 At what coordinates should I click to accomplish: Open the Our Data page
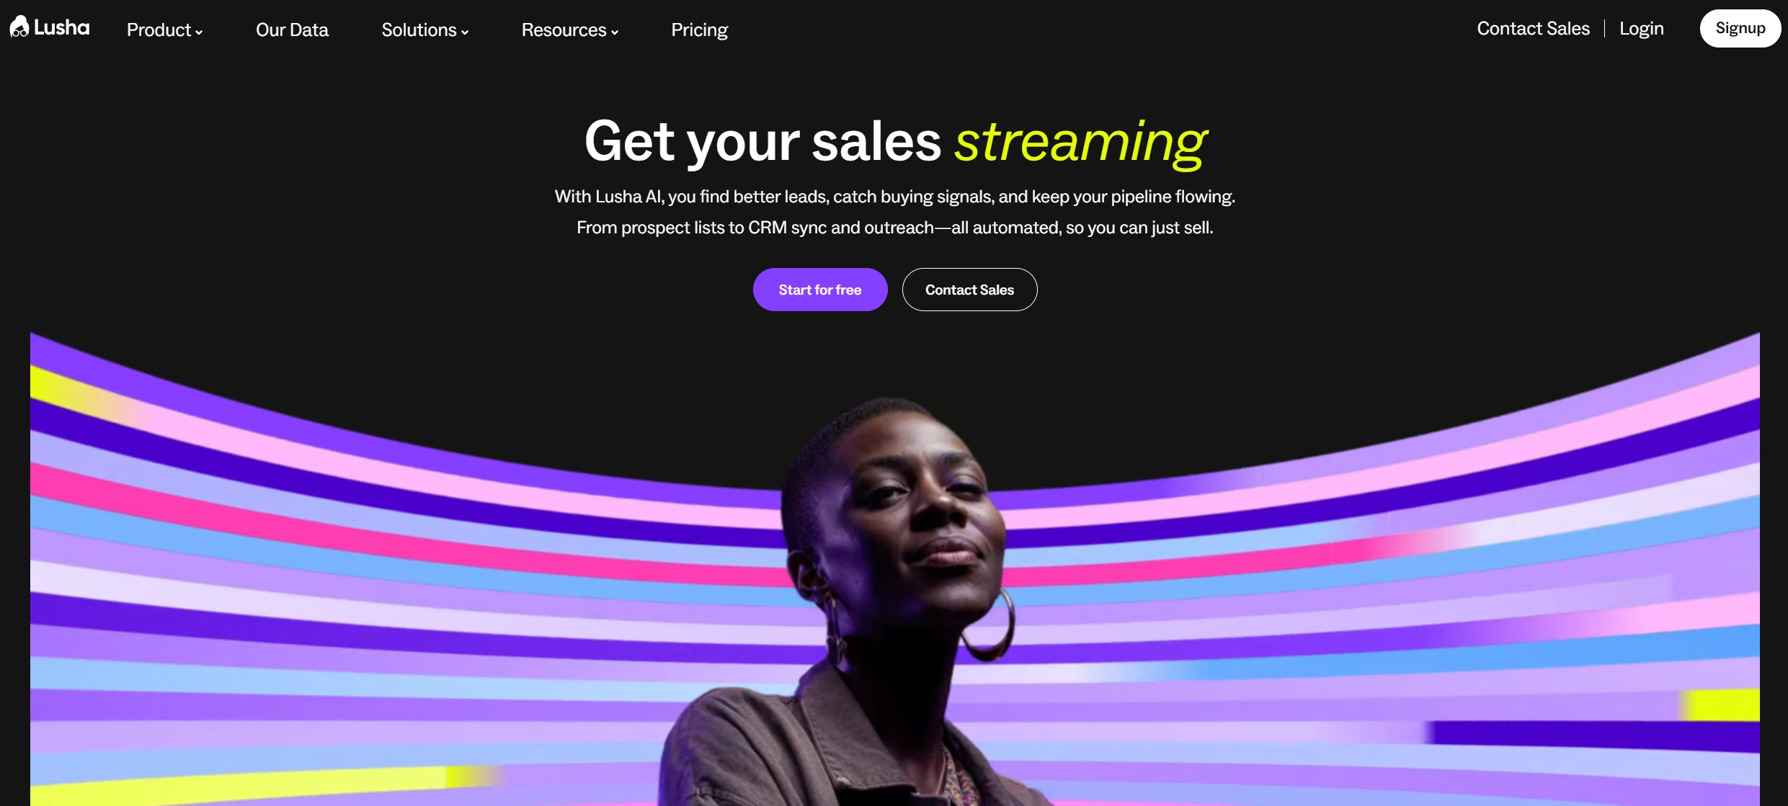tap(292, 30)
